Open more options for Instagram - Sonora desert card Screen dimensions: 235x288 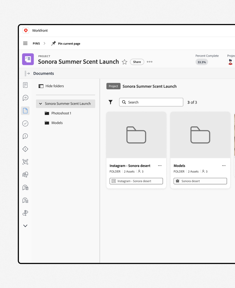pos(160,165)
